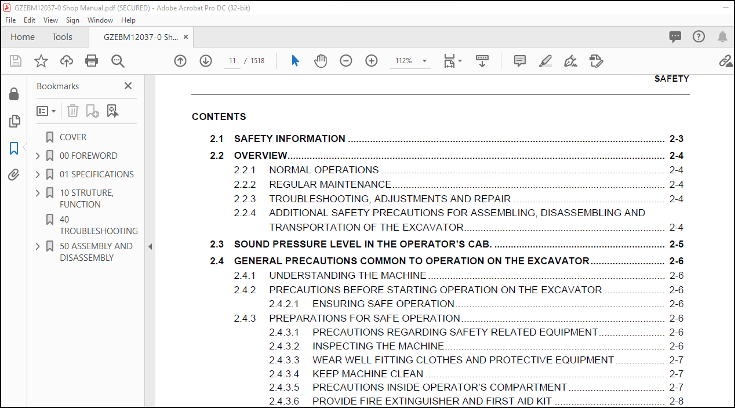Open the security lock panel
Viewport: 735px width, 408px height.
(x=14, y=94)
